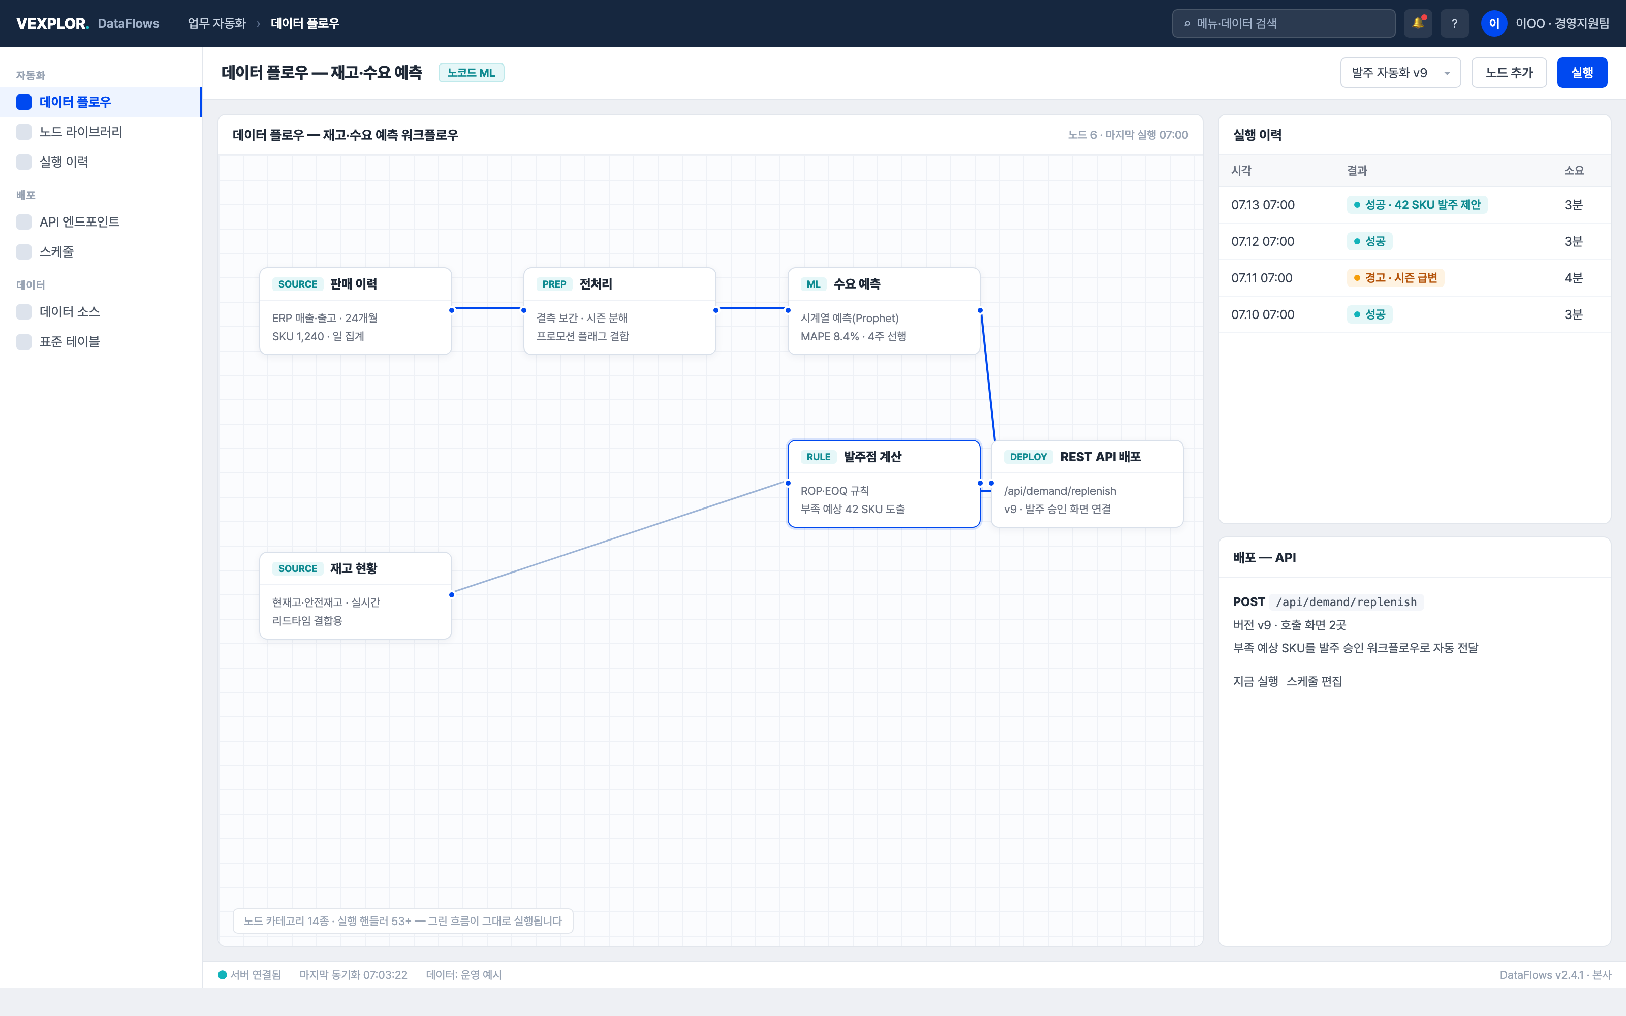
Task: Select the 재고 현황 source node
Action: tap(356, 595)
